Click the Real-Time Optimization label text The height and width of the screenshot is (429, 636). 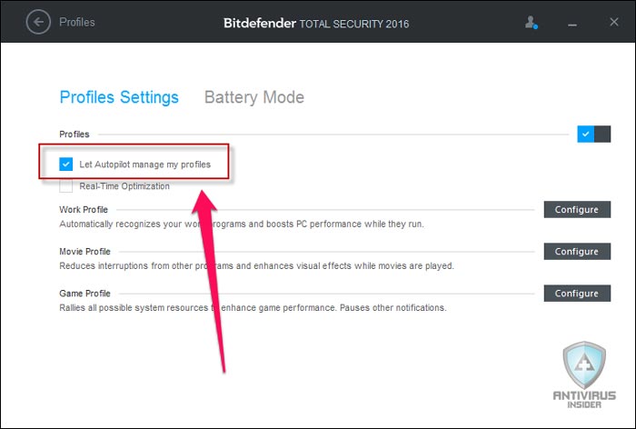[124, 186]
